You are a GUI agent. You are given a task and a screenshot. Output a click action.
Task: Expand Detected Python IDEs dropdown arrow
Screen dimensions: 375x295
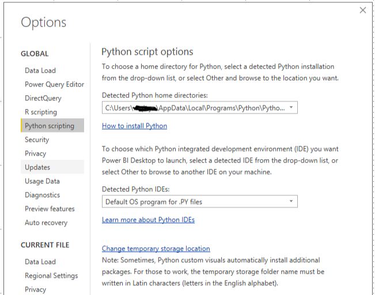(291, 201)
